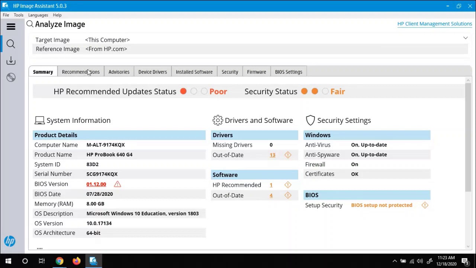The image size is (476, 268).
Task: Open Cortana search circle on taskbar
Action: tap(25, 261)
